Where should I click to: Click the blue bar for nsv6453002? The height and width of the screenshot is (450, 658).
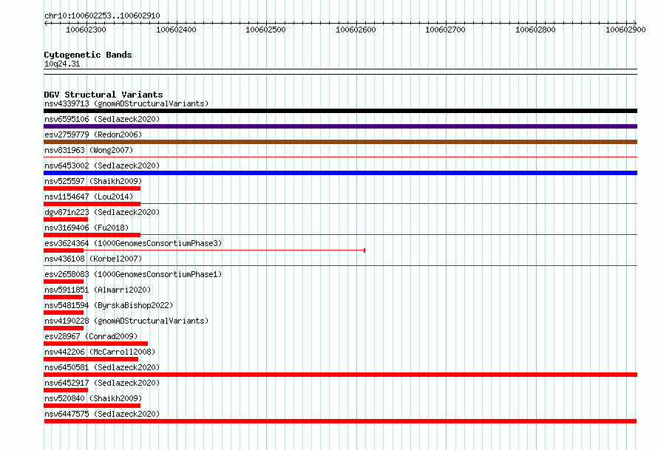[x=340, y=173]
